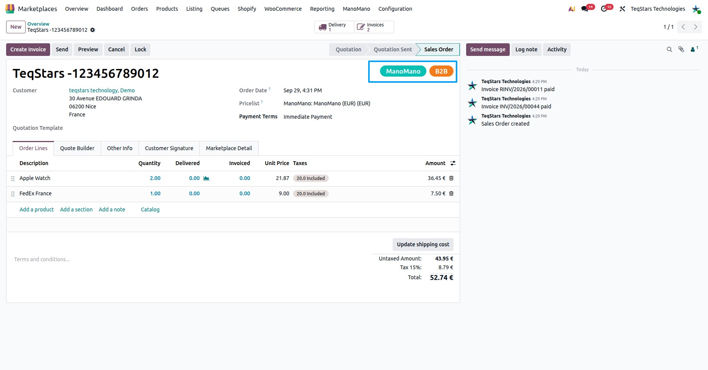
Task: Click the Add a product link
Action: coord(37,210)
